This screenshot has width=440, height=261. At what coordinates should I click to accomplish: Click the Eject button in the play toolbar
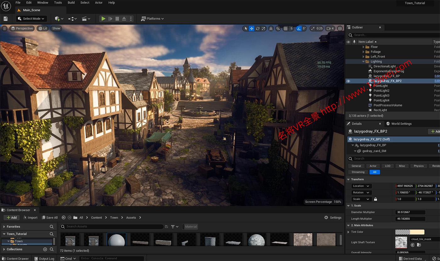(124, 19)
